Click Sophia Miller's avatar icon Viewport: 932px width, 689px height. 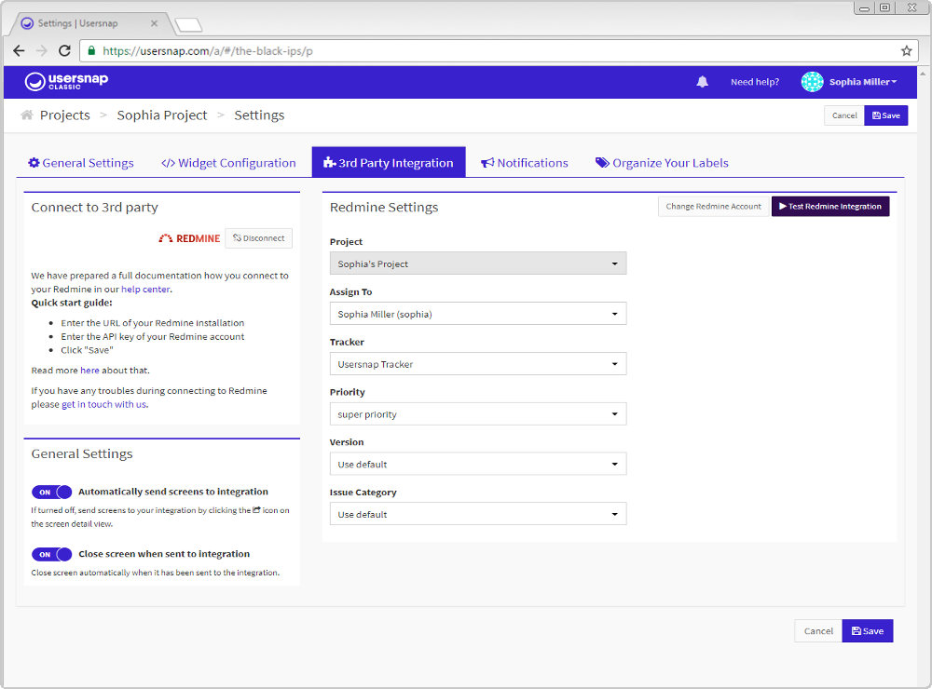(x=812, y=82)
